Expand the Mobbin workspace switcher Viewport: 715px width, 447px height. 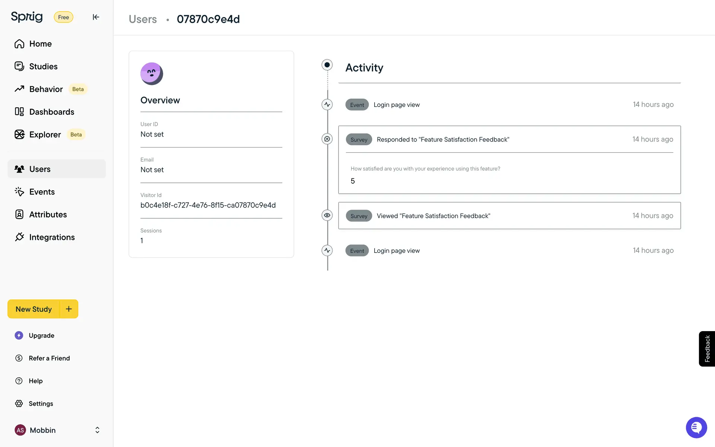pos(97,430)
